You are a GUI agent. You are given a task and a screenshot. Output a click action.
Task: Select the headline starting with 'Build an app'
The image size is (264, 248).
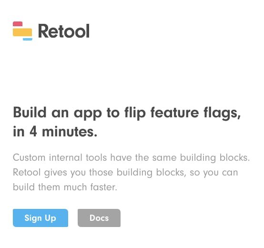point(127,122)
